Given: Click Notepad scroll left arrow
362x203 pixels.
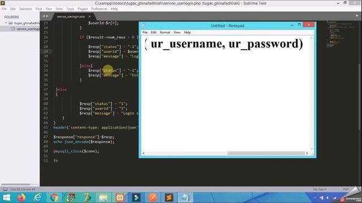Looking at the screenshot, I should click(144, 153).
